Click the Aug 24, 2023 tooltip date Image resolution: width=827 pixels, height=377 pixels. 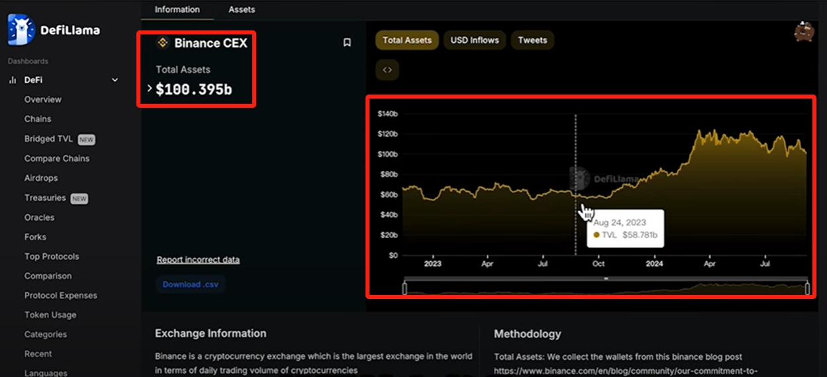coord(620,223)
